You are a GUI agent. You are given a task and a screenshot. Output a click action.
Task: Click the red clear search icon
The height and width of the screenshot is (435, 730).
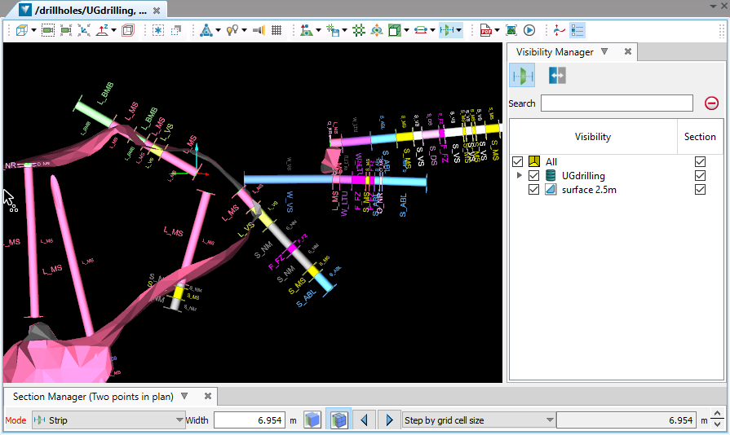pos(711,103)
